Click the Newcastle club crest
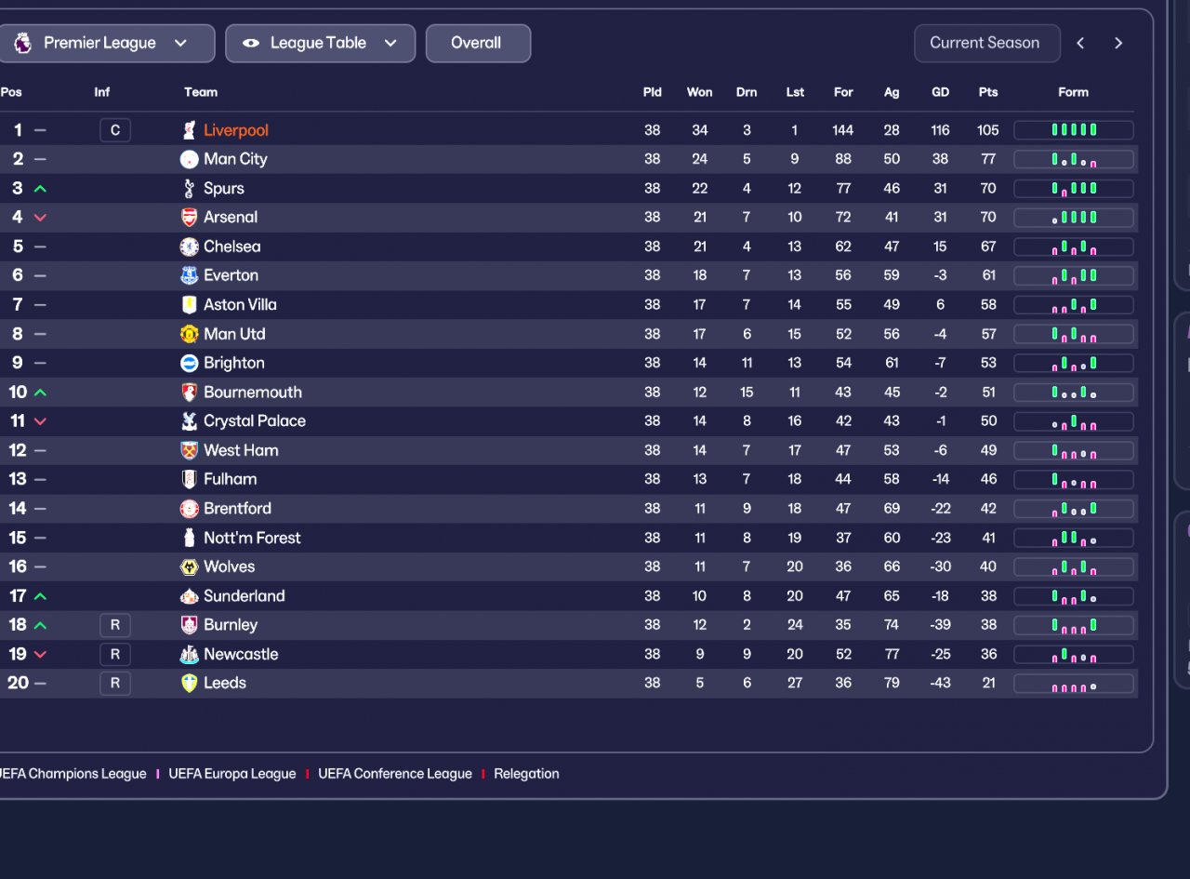 [x=190, y=654]
